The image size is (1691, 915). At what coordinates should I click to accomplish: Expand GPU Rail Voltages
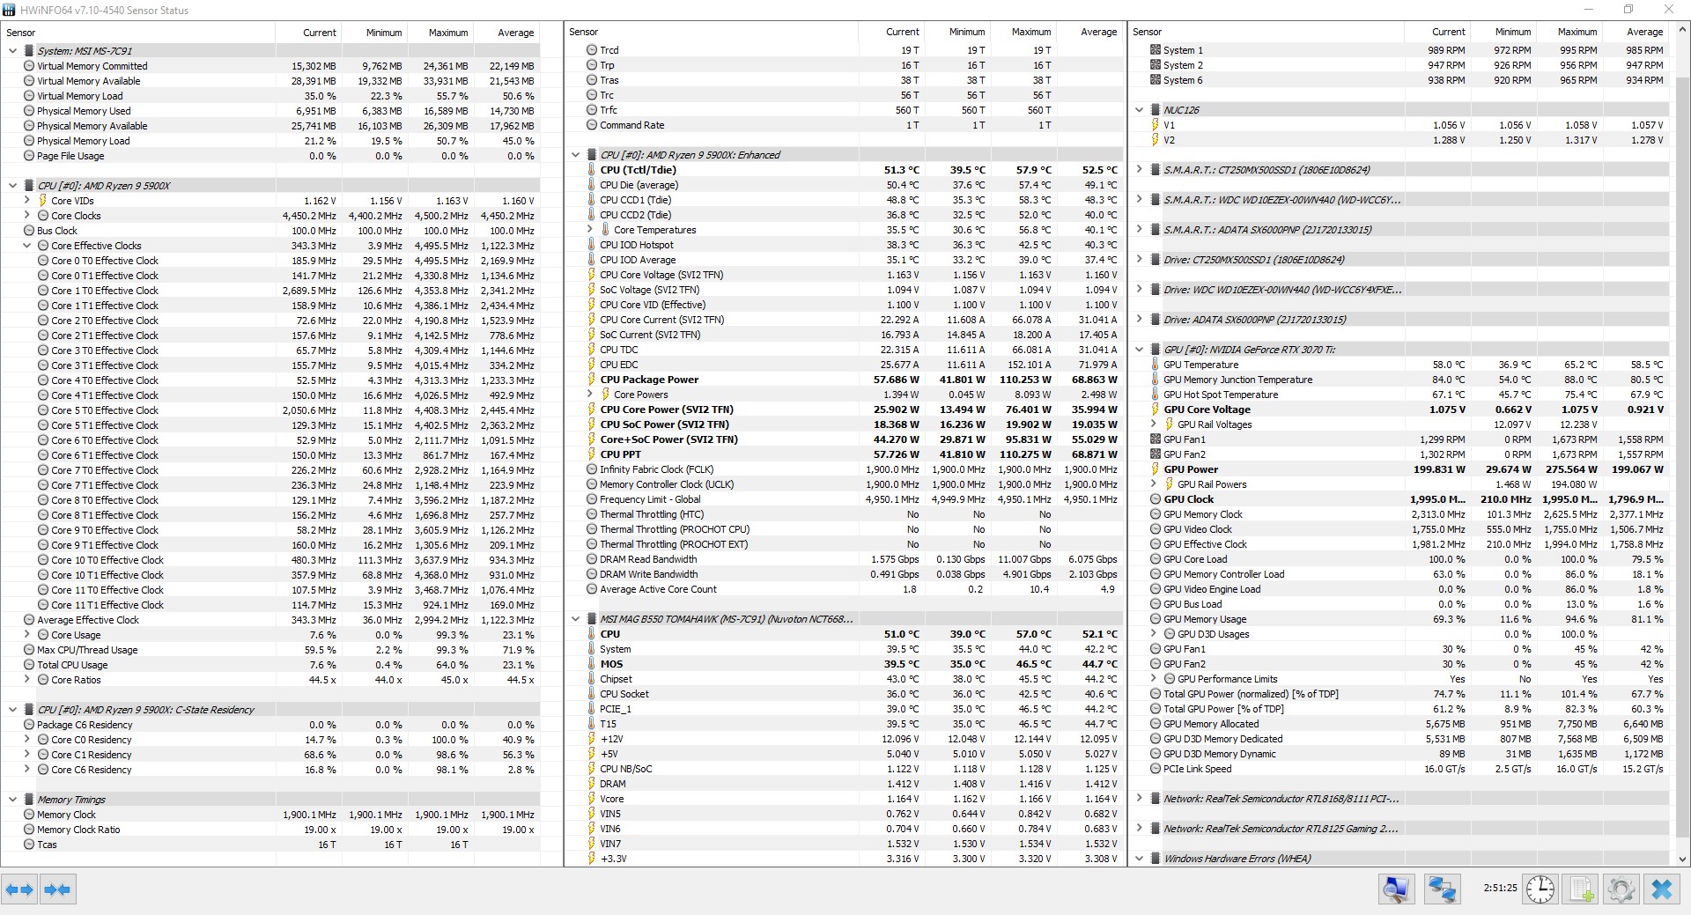pyautogui.click(x=1154, y=424)
